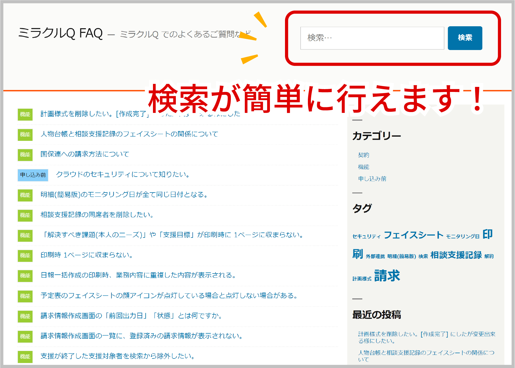The height and width of the screenshot is (368, 515).
Task: Click 機能 badge beside 日報一括作成 article
Action: 25,276
